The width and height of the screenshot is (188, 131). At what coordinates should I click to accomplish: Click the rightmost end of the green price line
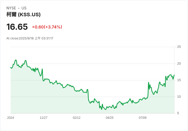(174, 75)
